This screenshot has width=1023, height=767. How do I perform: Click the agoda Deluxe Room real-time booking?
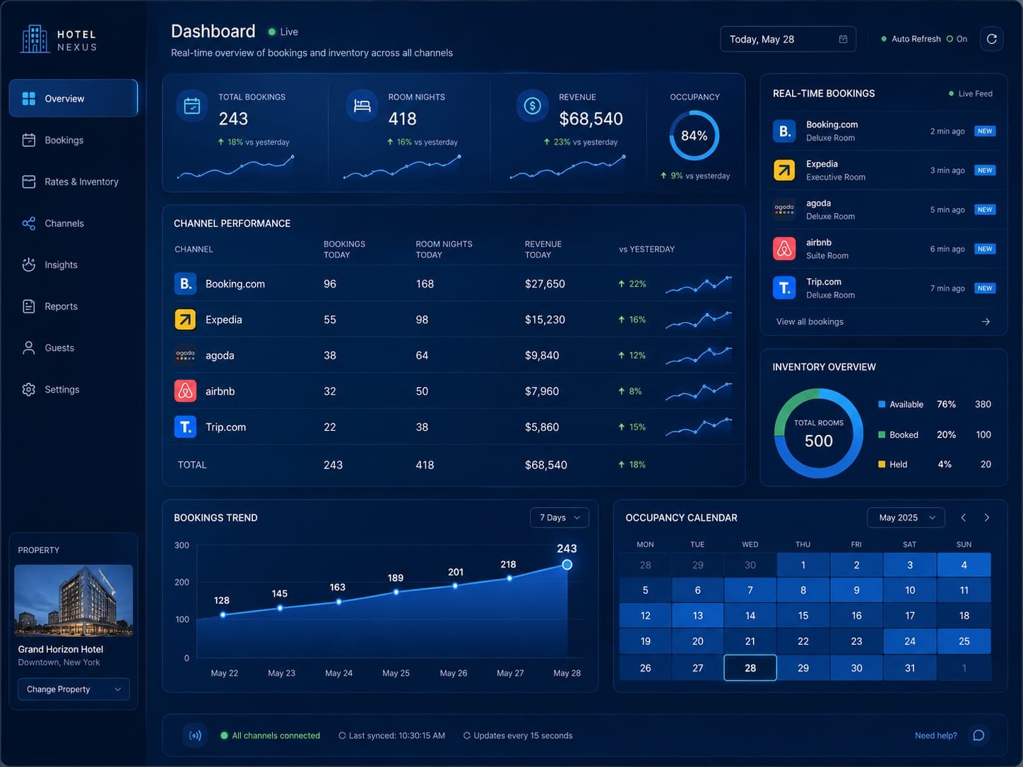[884, 210]
